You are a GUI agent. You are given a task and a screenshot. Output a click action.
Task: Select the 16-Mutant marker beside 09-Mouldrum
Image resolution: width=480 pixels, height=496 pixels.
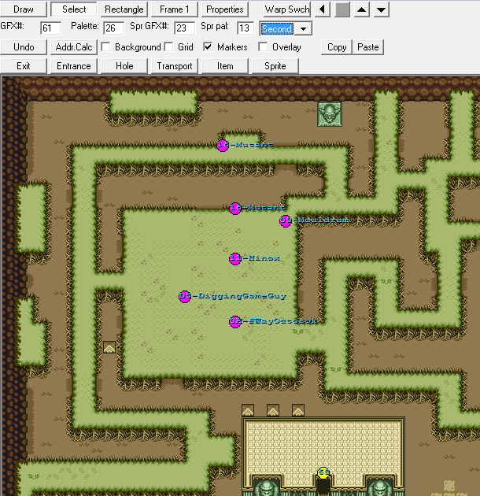(x=235, y=208)
